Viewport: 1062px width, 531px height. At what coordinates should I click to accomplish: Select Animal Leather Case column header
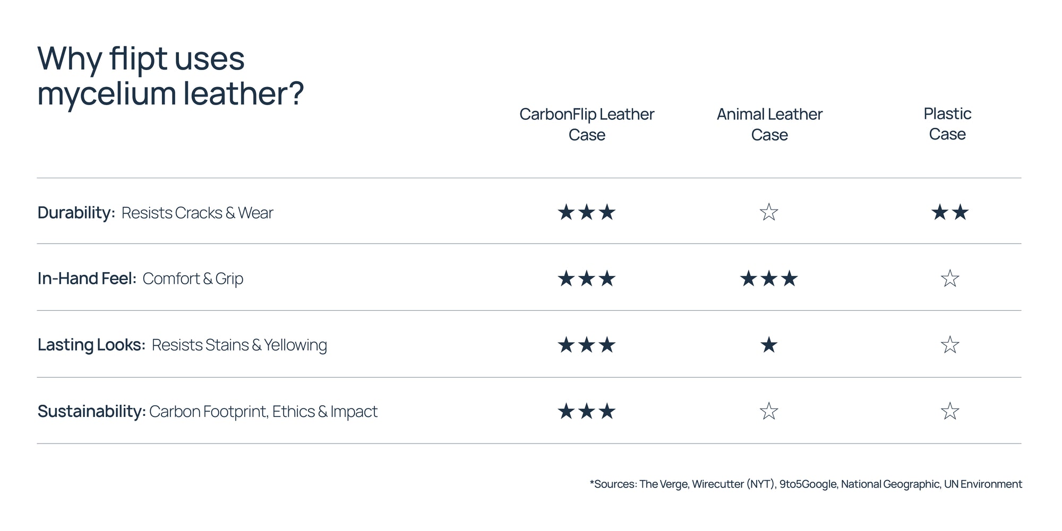point(769,124)
